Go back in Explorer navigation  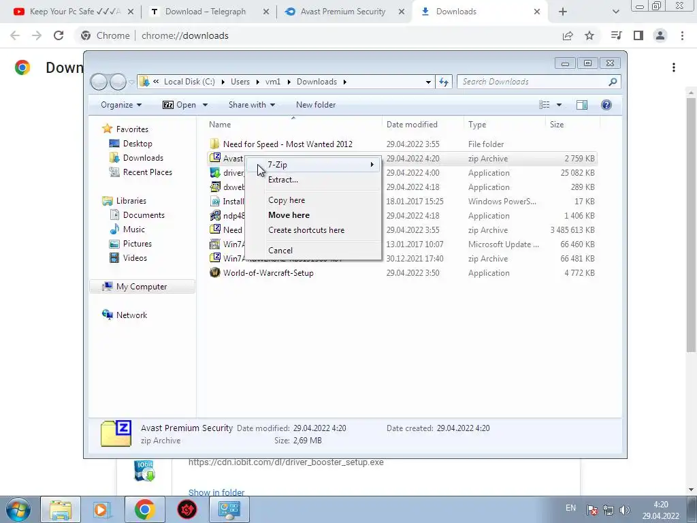(99, 82)
